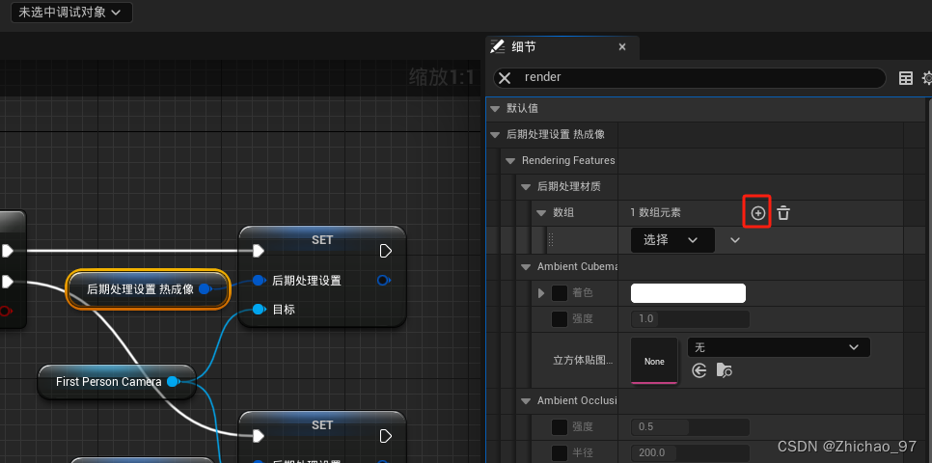Image resolution: width=932 pixels, height=463 pixels.
Task: Click the 后期处理设置 input pin on SET node
Action: (x=258, y=280)
